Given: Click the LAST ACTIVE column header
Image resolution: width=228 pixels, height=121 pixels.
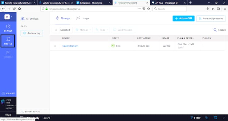Looking at the screenshot, I should [x=144, y=38].
